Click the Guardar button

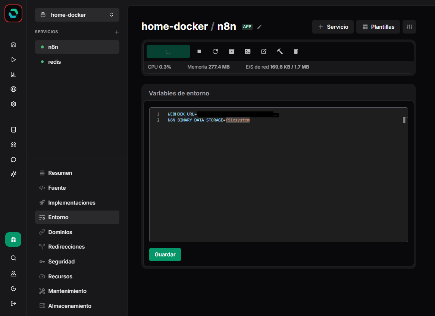coord(165,255)
